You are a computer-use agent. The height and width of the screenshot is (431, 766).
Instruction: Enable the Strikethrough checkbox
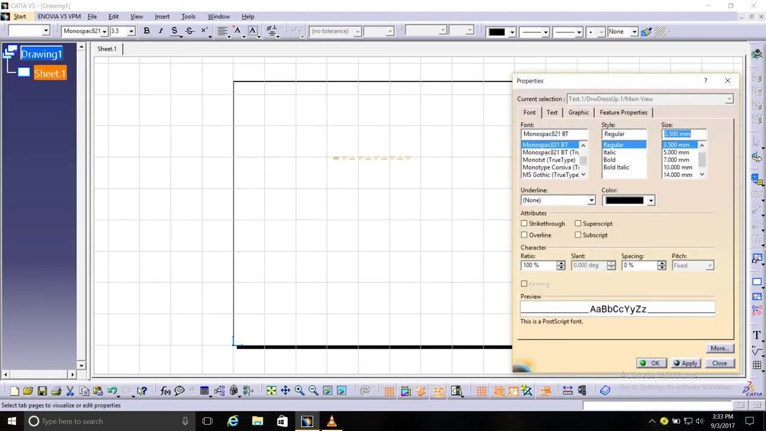[x=524, y=224]
